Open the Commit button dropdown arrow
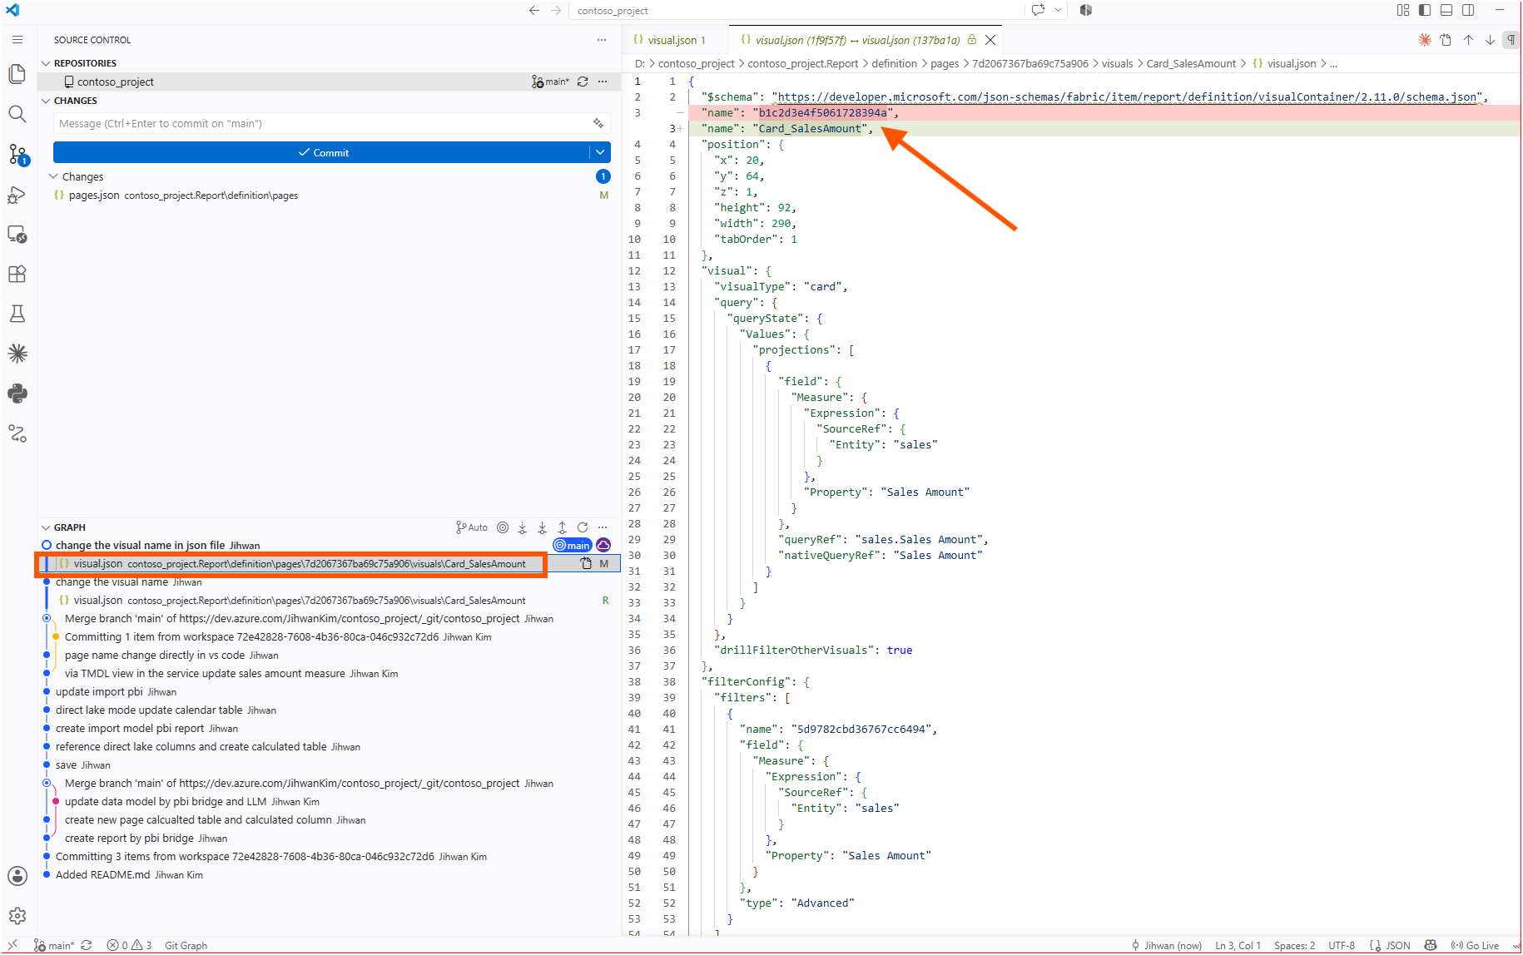Viewport: 1523px width, 955px height. pos(600,152)
